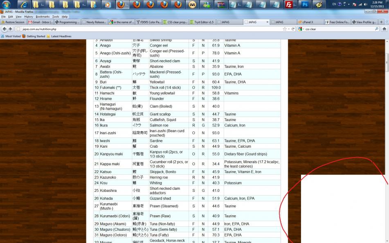Open the yellow M application on taskbar
The image size is (389, 243).
point(192,4)
